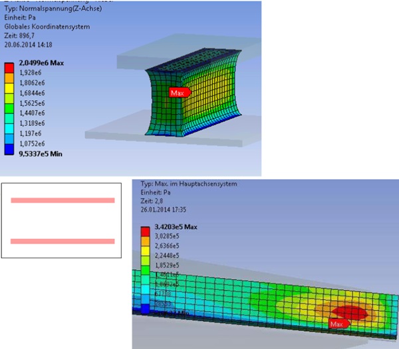The width and height of the screenshot is (399, 349).
Task: Click legend value '1,8062e6'
Action: coord(32,83)
